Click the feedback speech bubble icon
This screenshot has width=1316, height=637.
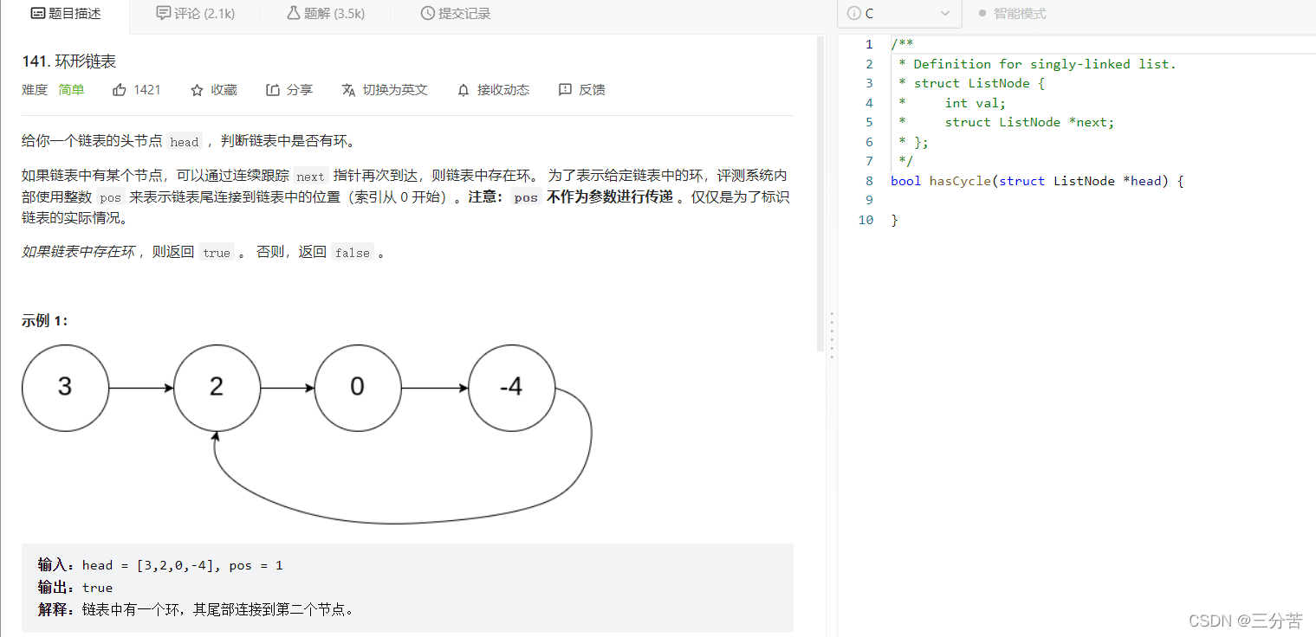pyautogui.click(x=565, y=90)
